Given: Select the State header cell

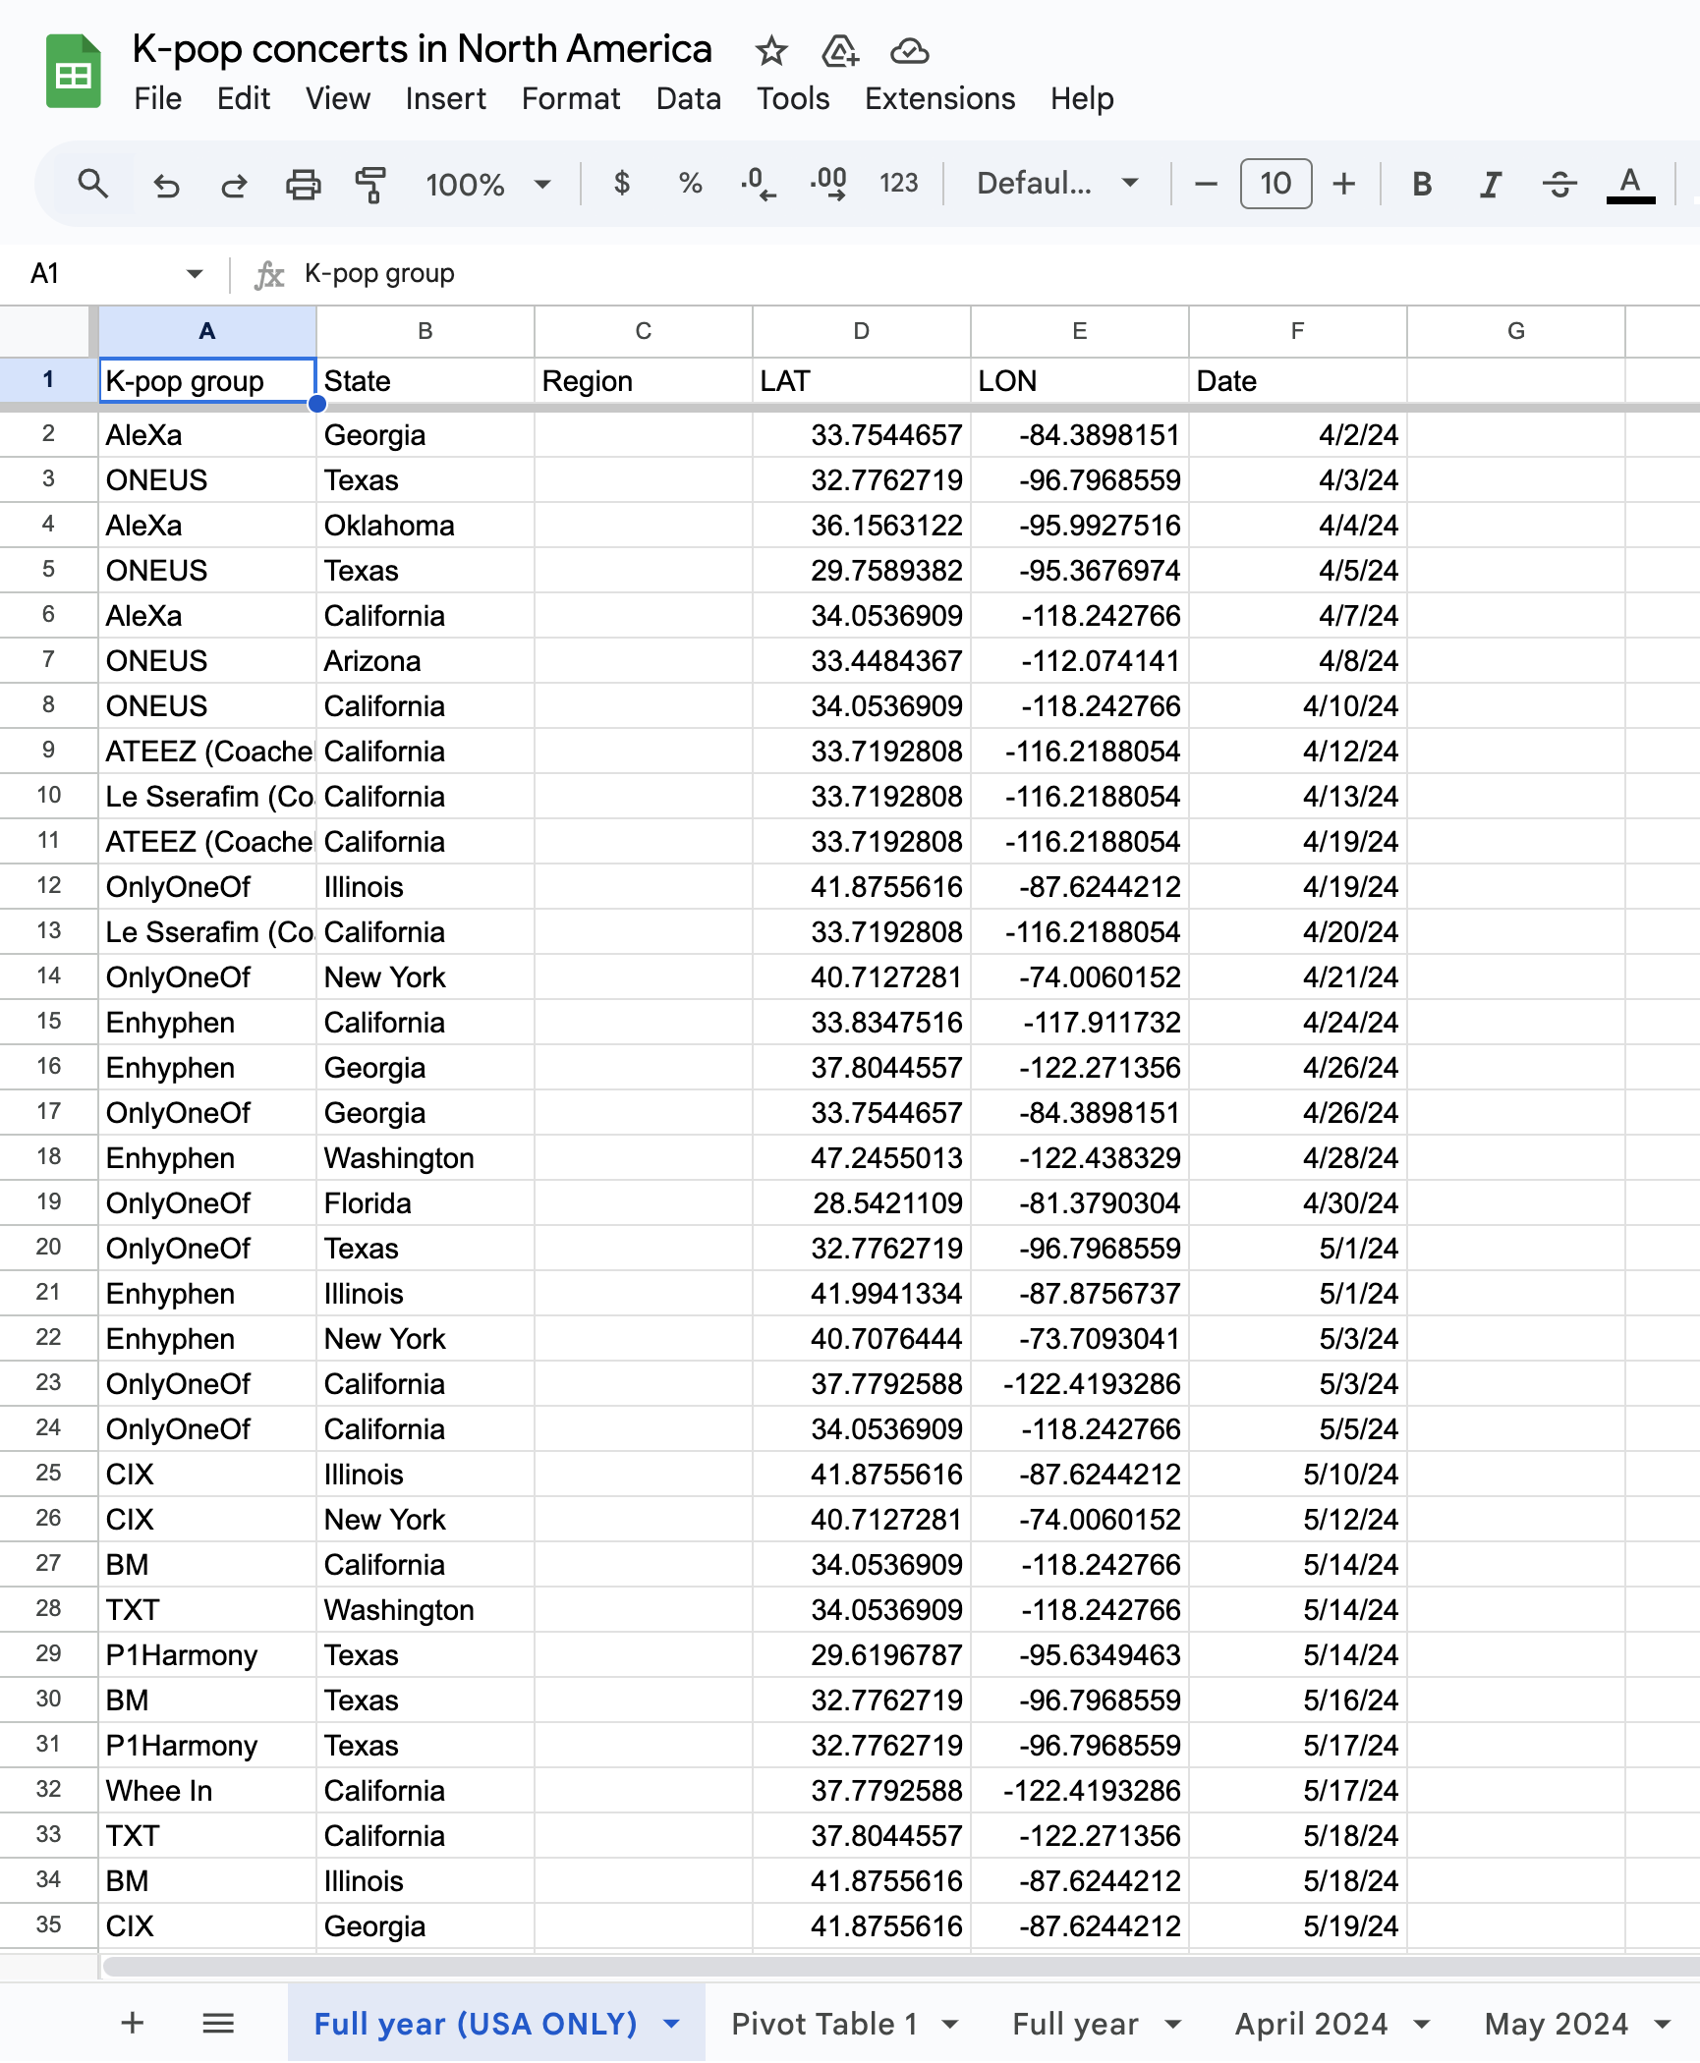Looking at the screenshot, I should coord(425,381).
